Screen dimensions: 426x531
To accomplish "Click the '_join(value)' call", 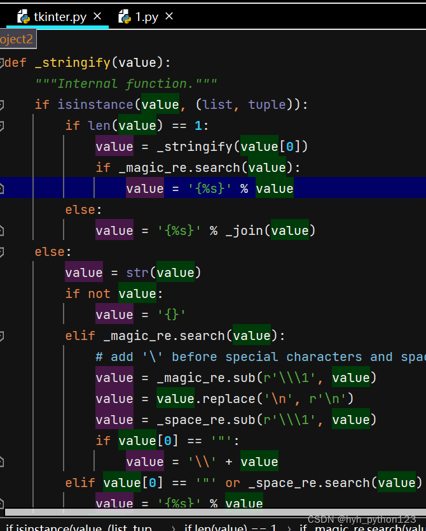I will point(270,230).
